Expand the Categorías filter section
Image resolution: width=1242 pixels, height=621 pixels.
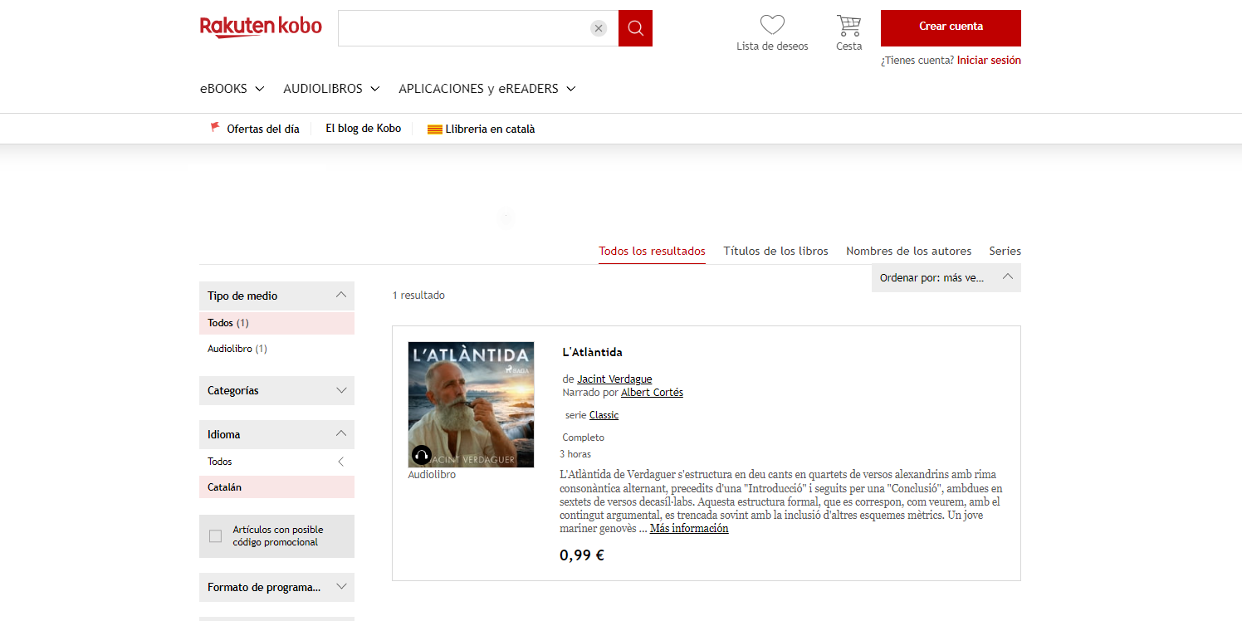pyautogui.click(x=340, y=390)
